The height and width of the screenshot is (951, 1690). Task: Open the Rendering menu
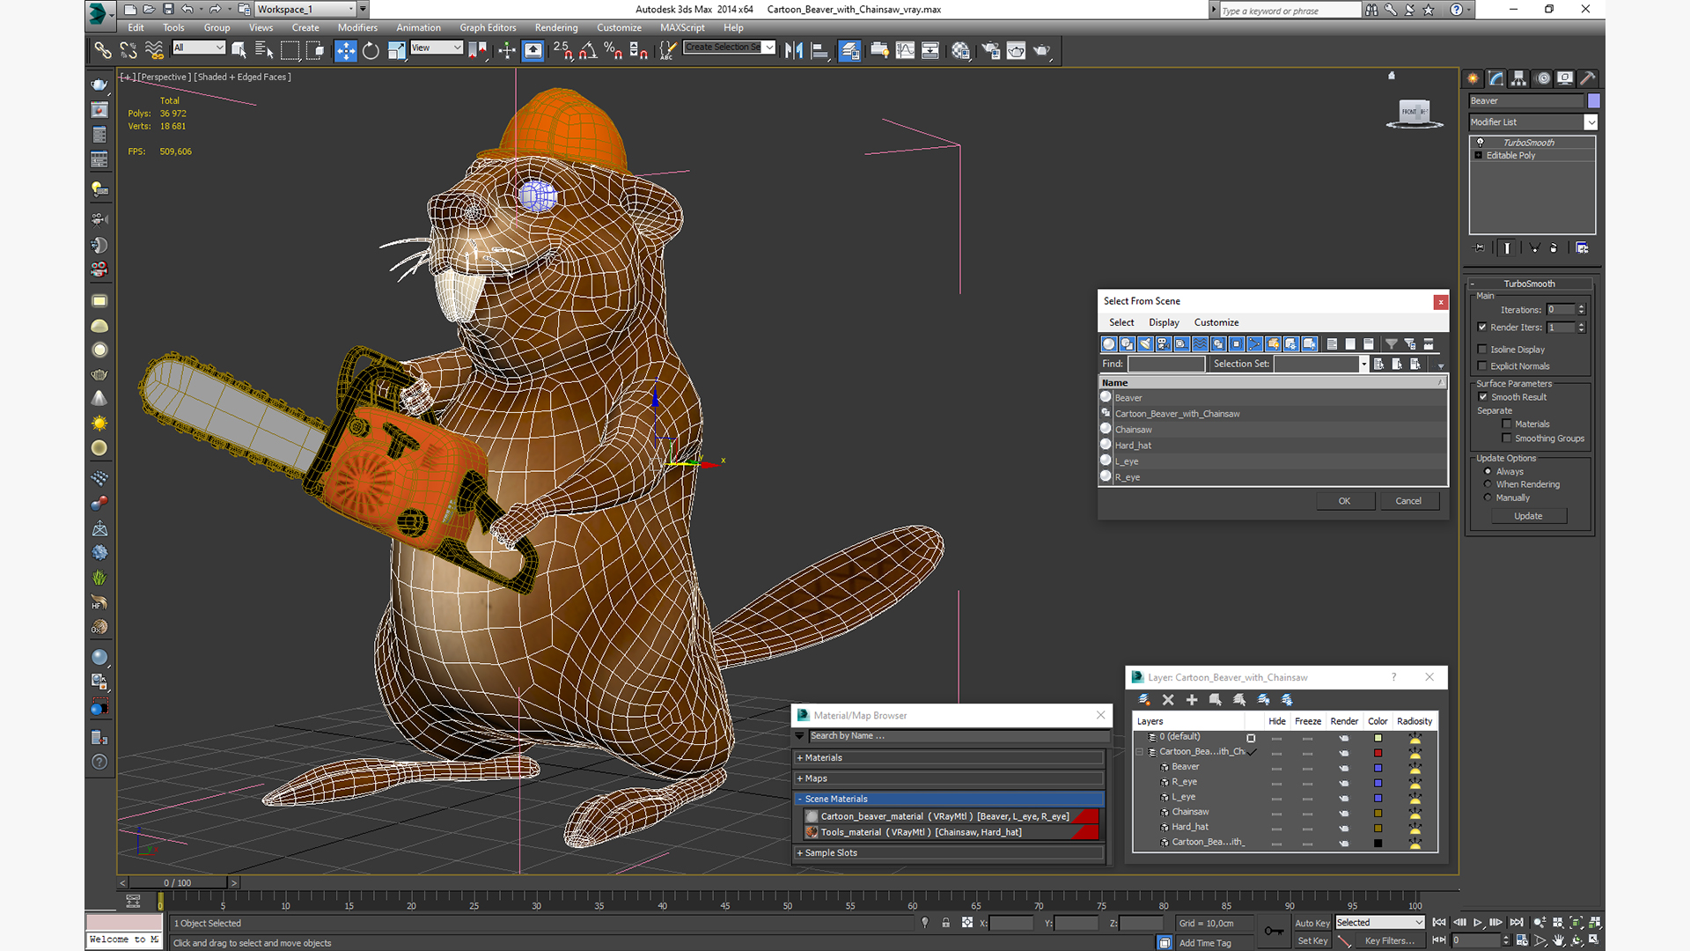point(556,28)
